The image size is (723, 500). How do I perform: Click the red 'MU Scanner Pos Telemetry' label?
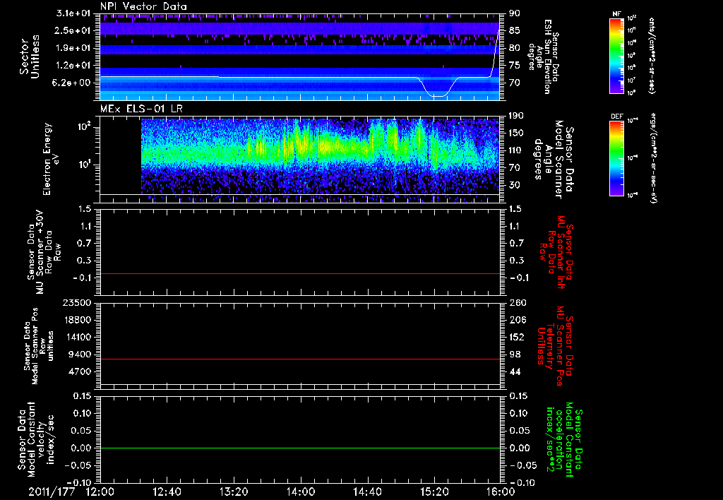[555, 346]
